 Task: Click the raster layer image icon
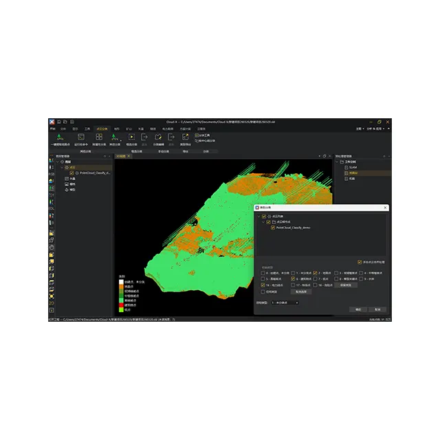67,184
